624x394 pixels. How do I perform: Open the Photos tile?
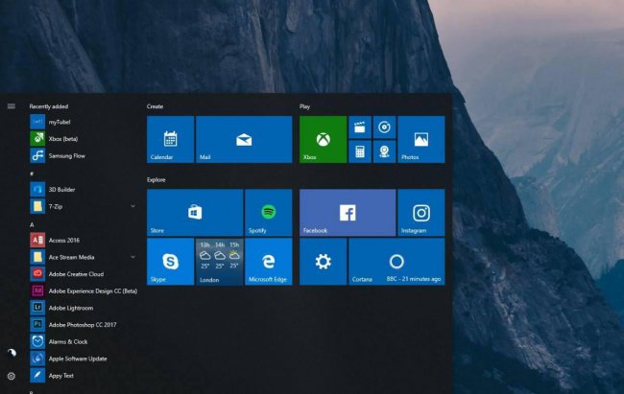click(x=421, y=140)
